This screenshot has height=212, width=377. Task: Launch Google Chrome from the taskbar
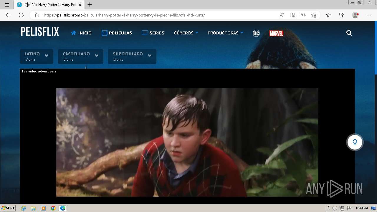[x=53, y=208]
